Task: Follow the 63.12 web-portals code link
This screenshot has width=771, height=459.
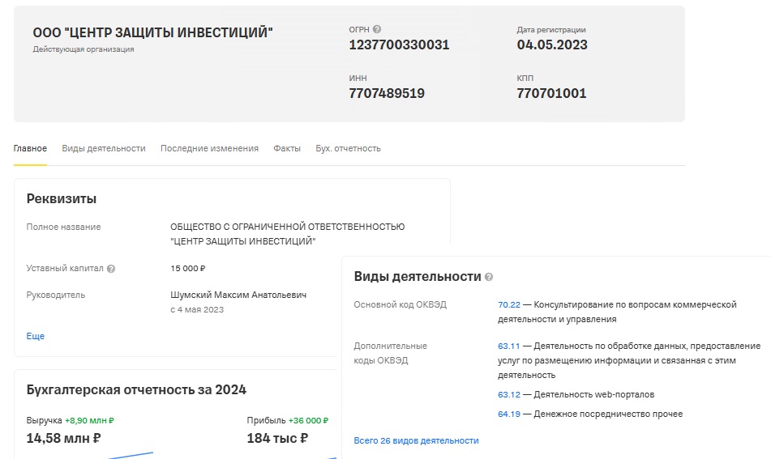Action: coord(508,394)
